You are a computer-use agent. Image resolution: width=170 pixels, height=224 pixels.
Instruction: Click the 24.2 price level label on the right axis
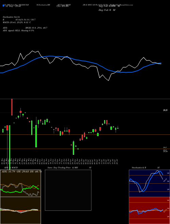pyautogui.click(x=165, y=147)
